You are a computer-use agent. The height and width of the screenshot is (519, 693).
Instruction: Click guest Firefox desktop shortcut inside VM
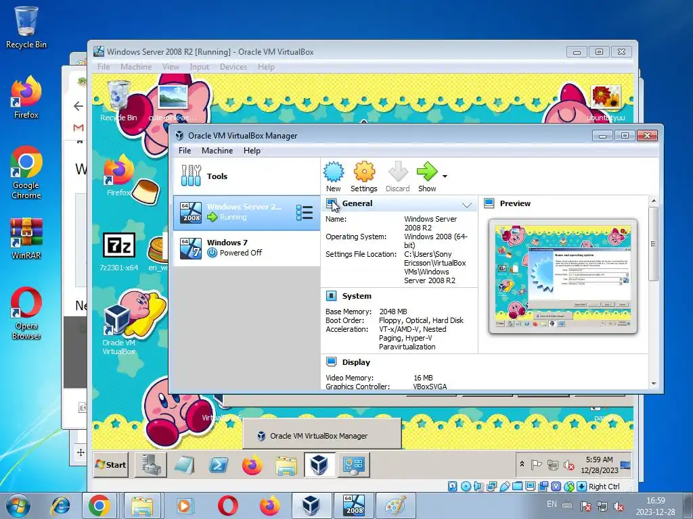coord(118,176)
